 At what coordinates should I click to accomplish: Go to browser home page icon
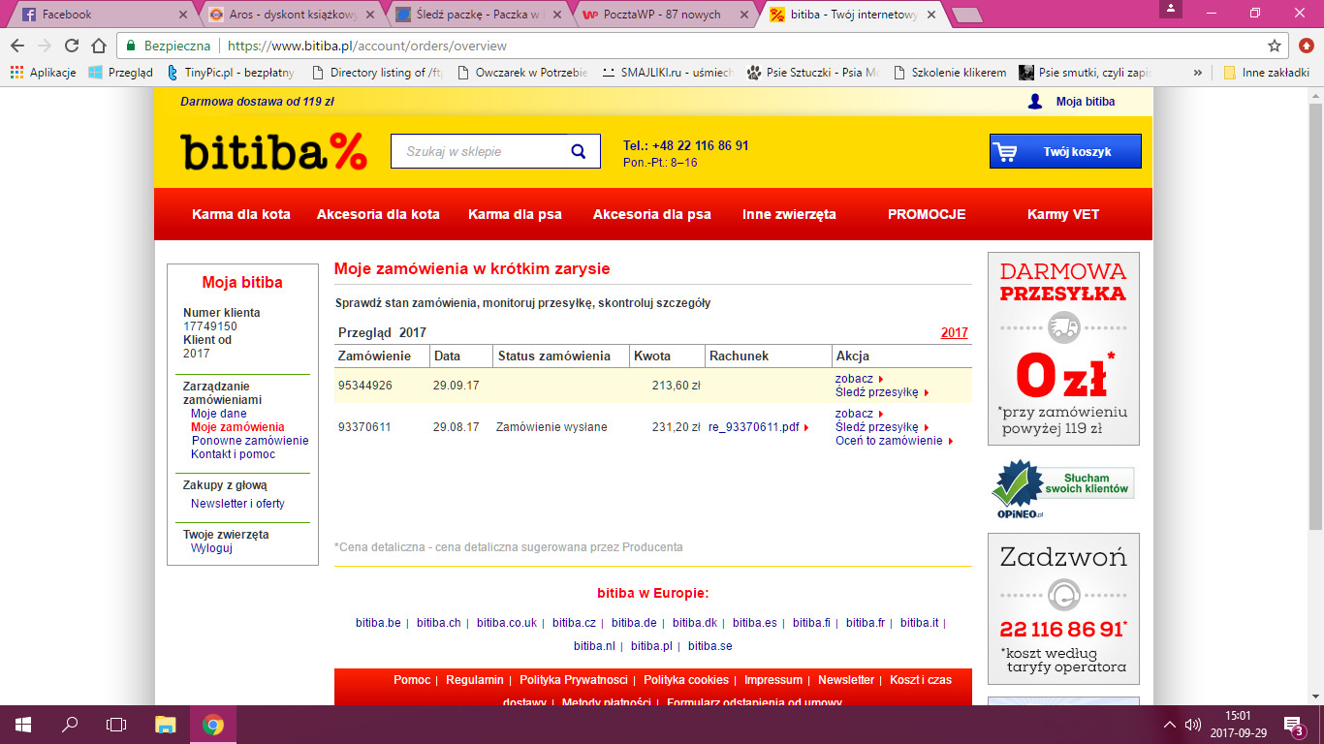point(99,46)
